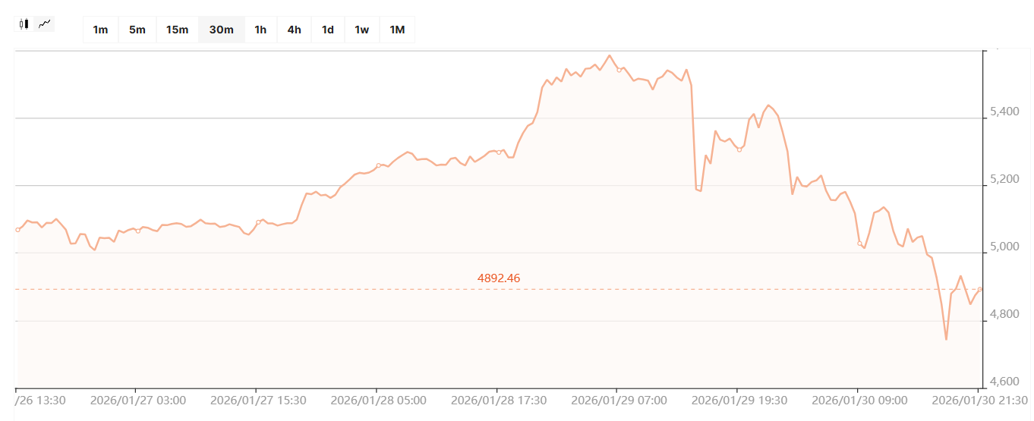Open the 1M monthly timeframe

[397, 30]
